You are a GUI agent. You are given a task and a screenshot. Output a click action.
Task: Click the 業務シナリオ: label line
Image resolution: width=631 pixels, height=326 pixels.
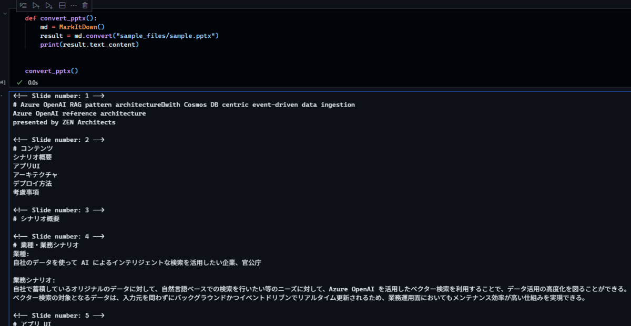[34, 280]
